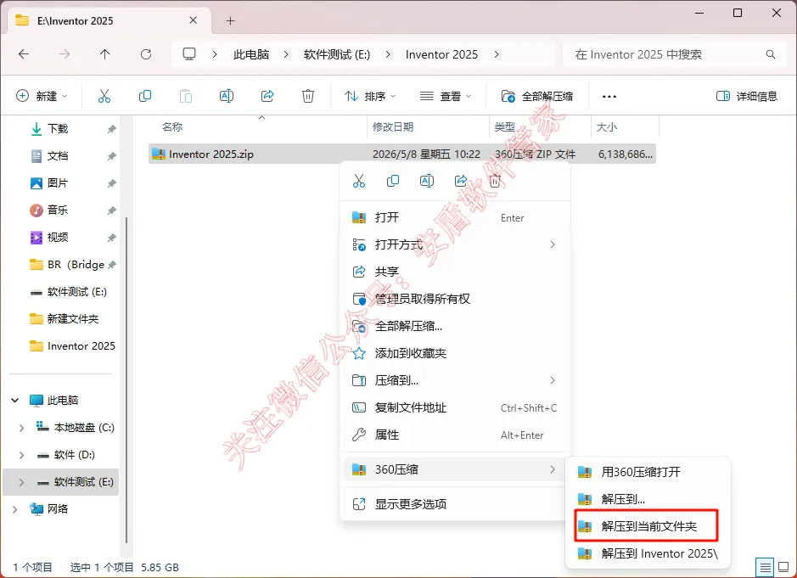Screen dimensions: 797x578
Task: Click 显示更多选项 in the context menu
Action: 455,504
